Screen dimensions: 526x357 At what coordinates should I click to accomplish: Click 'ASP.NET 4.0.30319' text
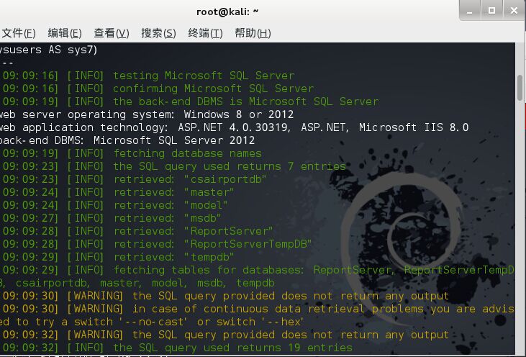233,127
